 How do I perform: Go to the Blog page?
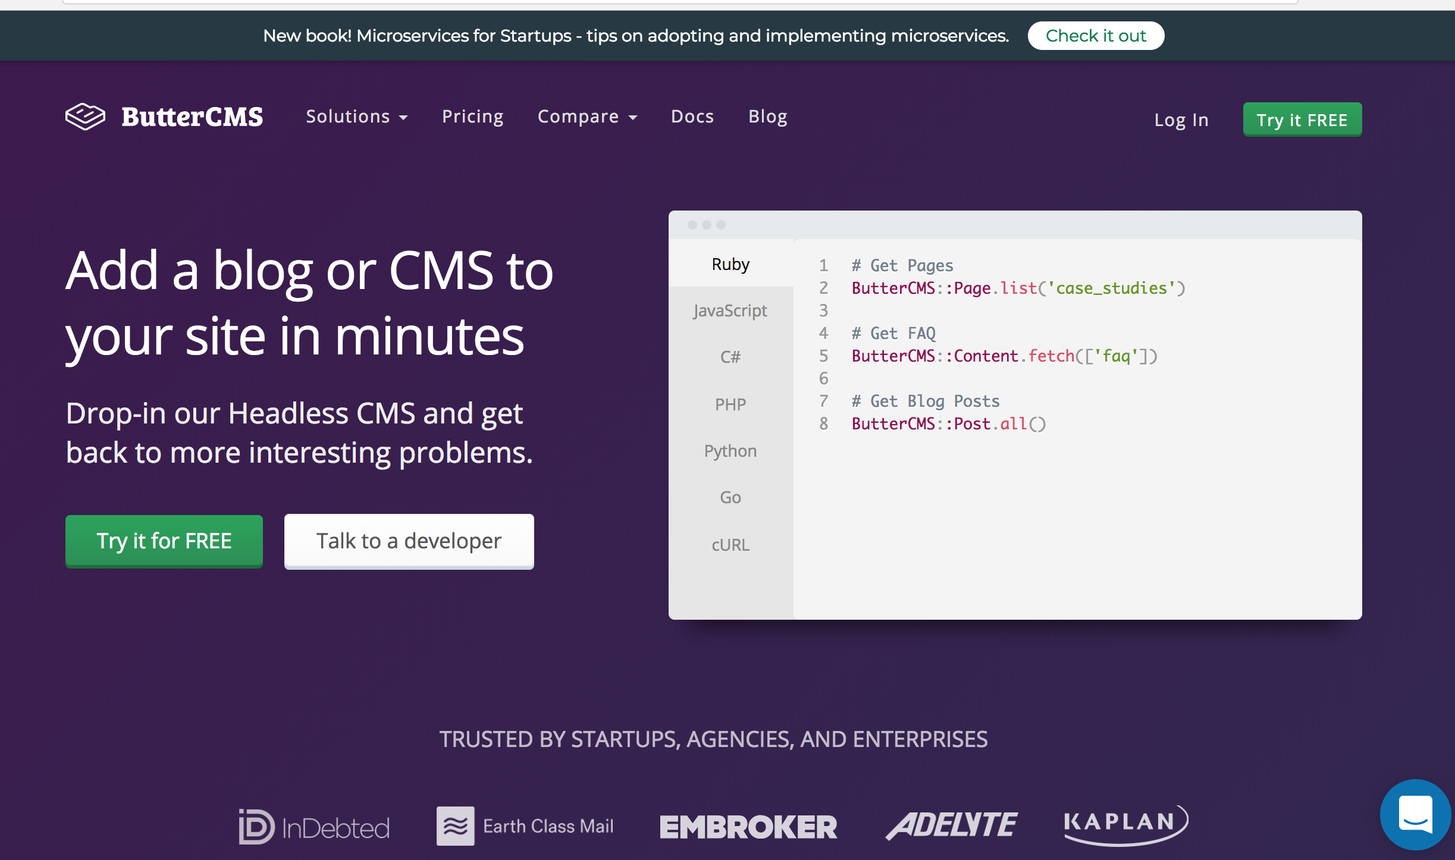click(x=768, y=117)
